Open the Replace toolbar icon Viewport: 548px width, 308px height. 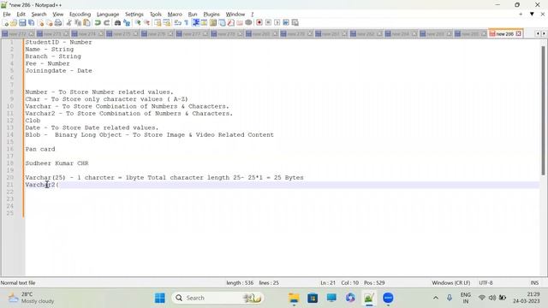tap(127, 23)
